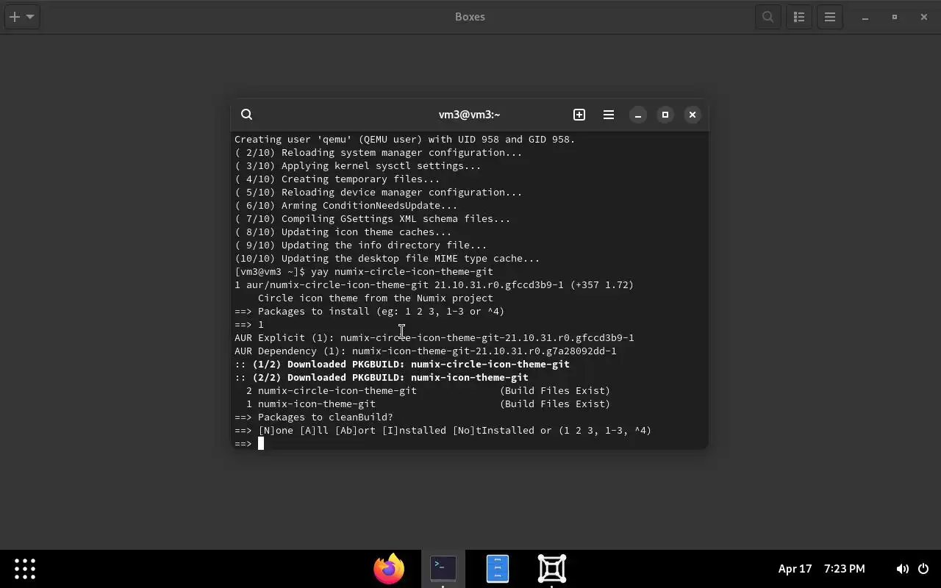The image size is (941, 588).
Task: Click '(10/10) Updating the desktop file MIME' line
Action: point(387,259)
